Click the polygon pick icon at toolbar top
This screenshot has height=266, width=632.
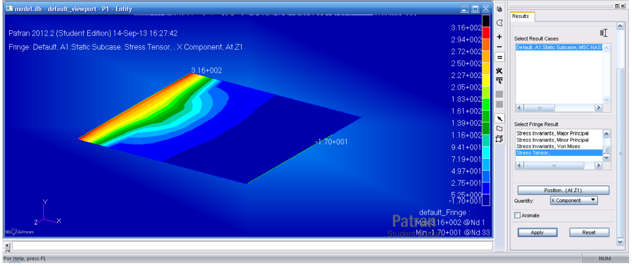[499, 23]
